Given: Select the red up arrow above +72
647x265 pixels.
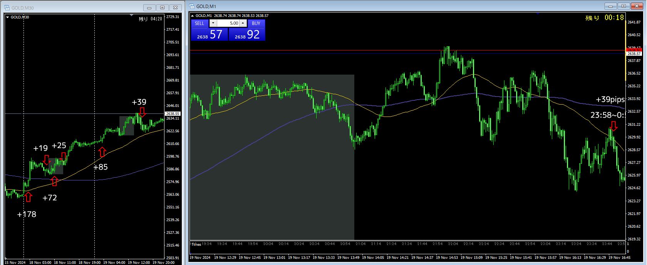Looking at the screenshot, I should pos(54,181).
